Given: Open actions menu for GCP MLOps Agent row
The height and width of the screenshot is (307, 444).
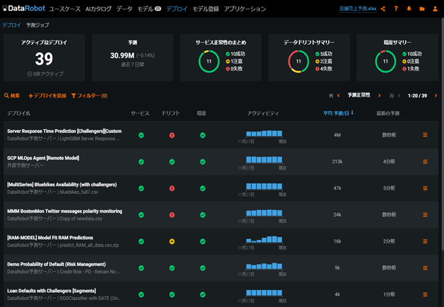Looking at the screenshot, I should pos(425,162).
